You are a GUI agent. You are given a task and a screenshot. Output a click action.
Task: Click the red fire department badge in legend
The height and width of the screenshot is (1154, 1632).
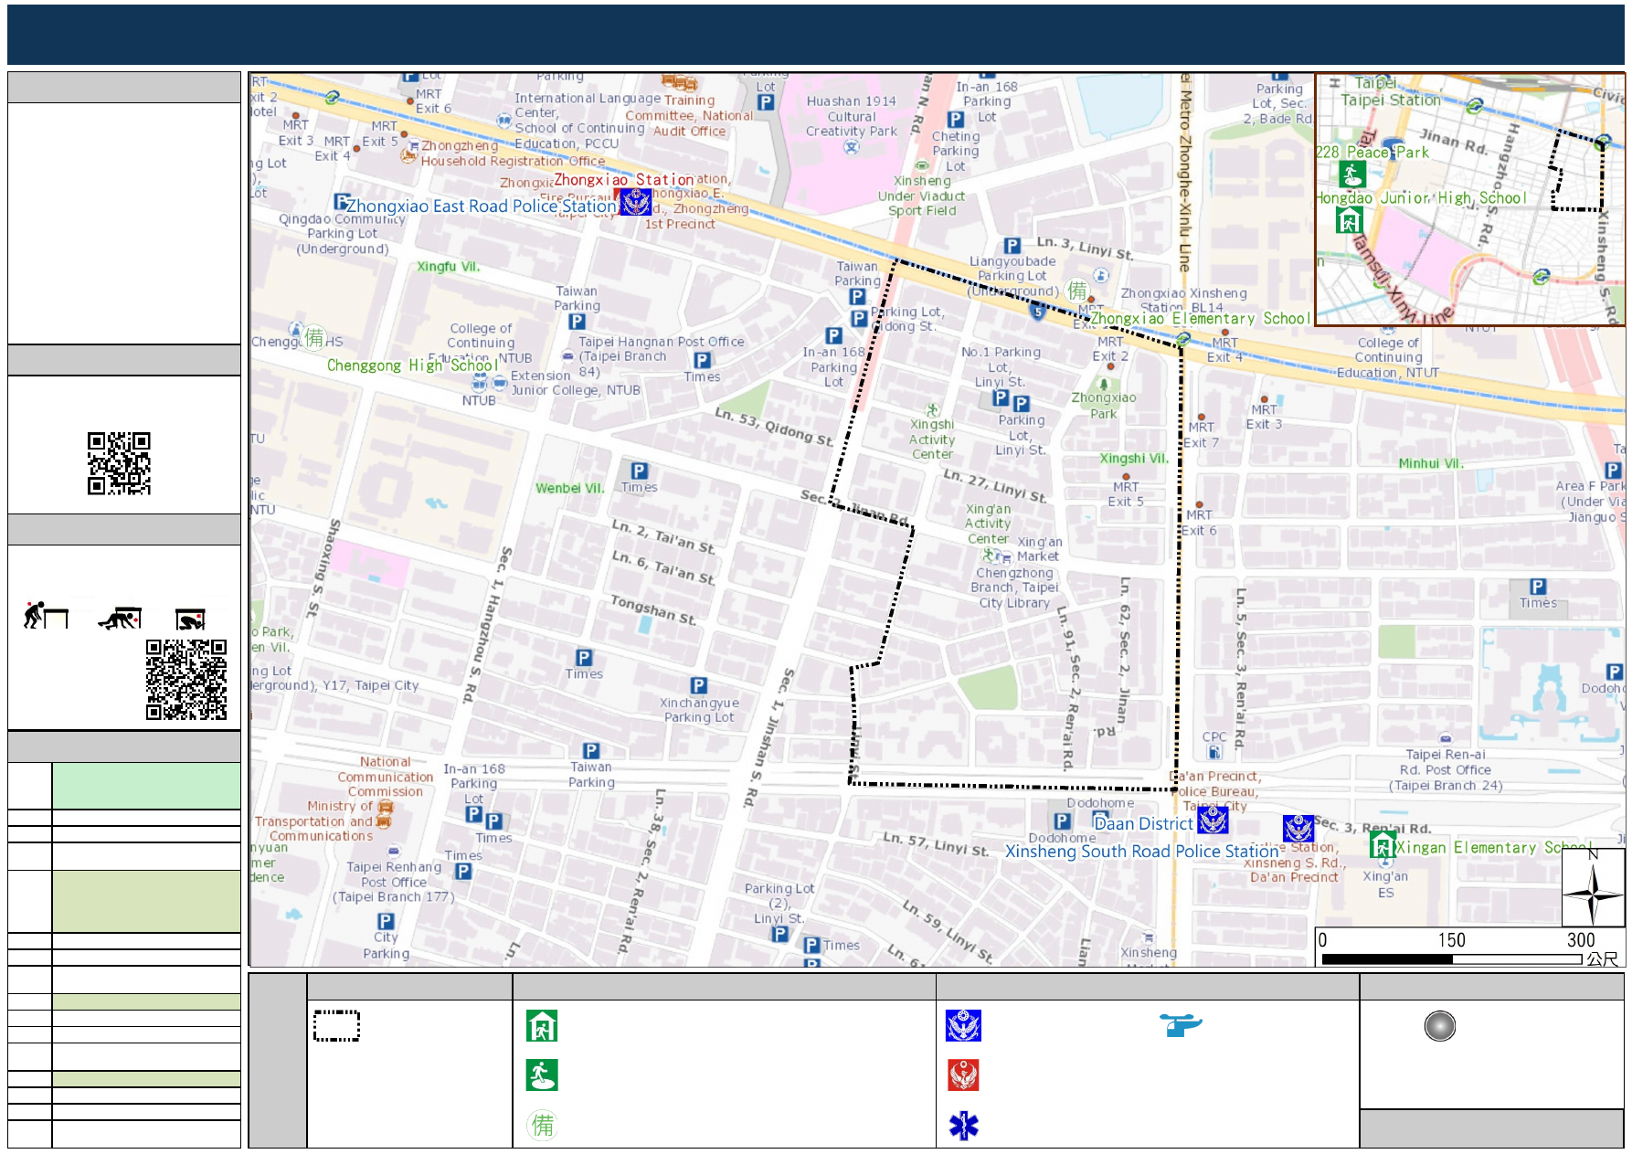tap(963, 1075)
